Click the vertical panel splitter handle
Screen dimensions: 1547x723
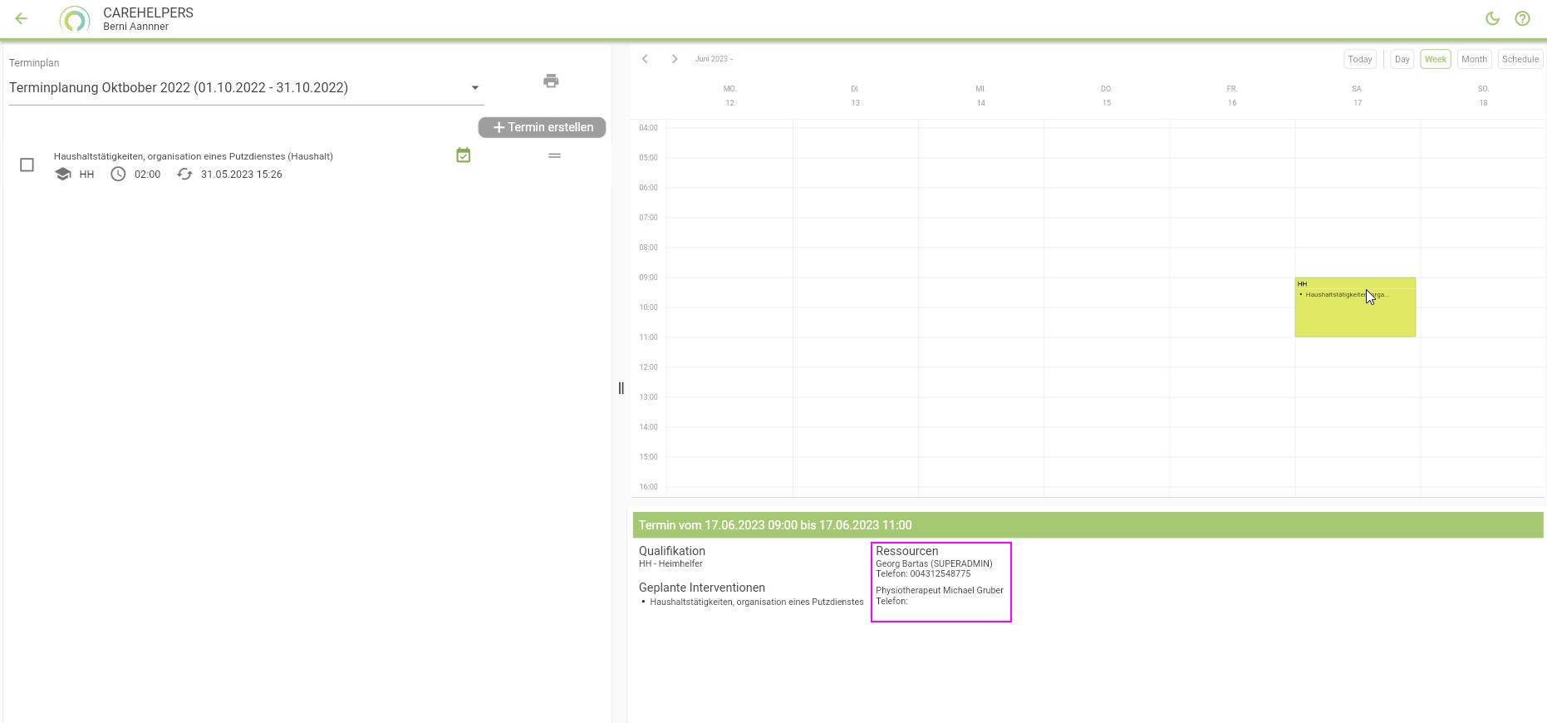click(621, 388)
